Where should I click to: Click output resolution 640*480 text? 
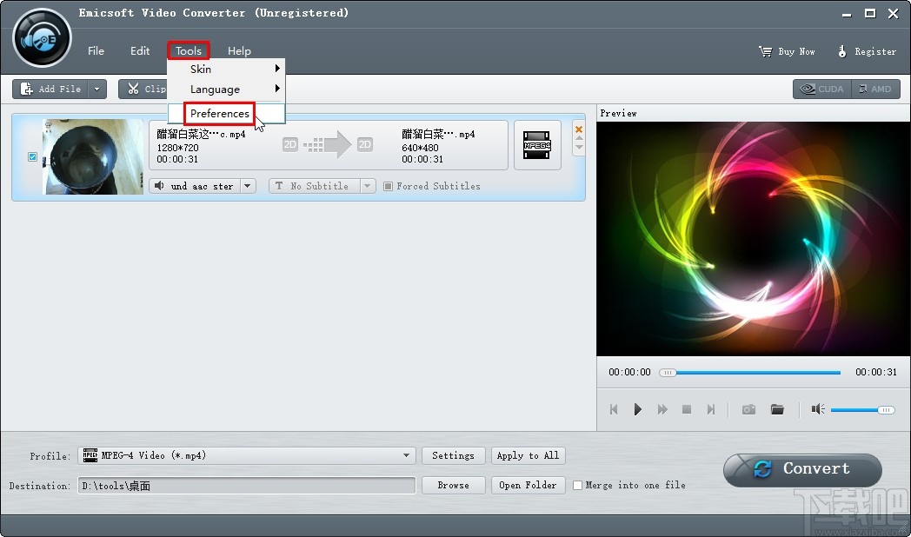click(420, 148)
